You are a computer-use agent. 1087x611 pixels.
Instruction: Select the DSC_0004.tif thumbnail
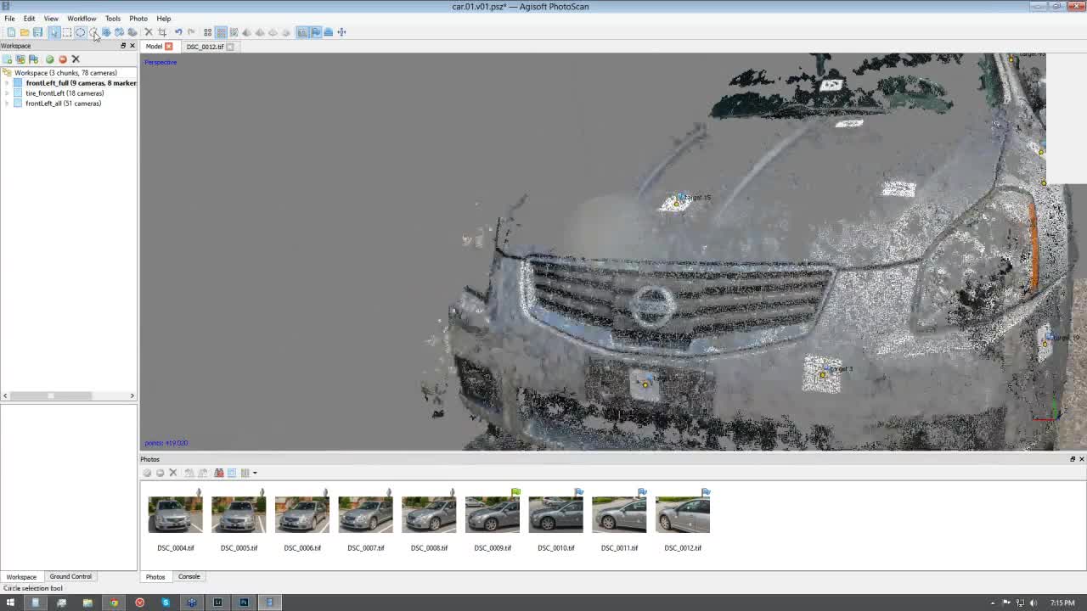[x=176, y=515]
